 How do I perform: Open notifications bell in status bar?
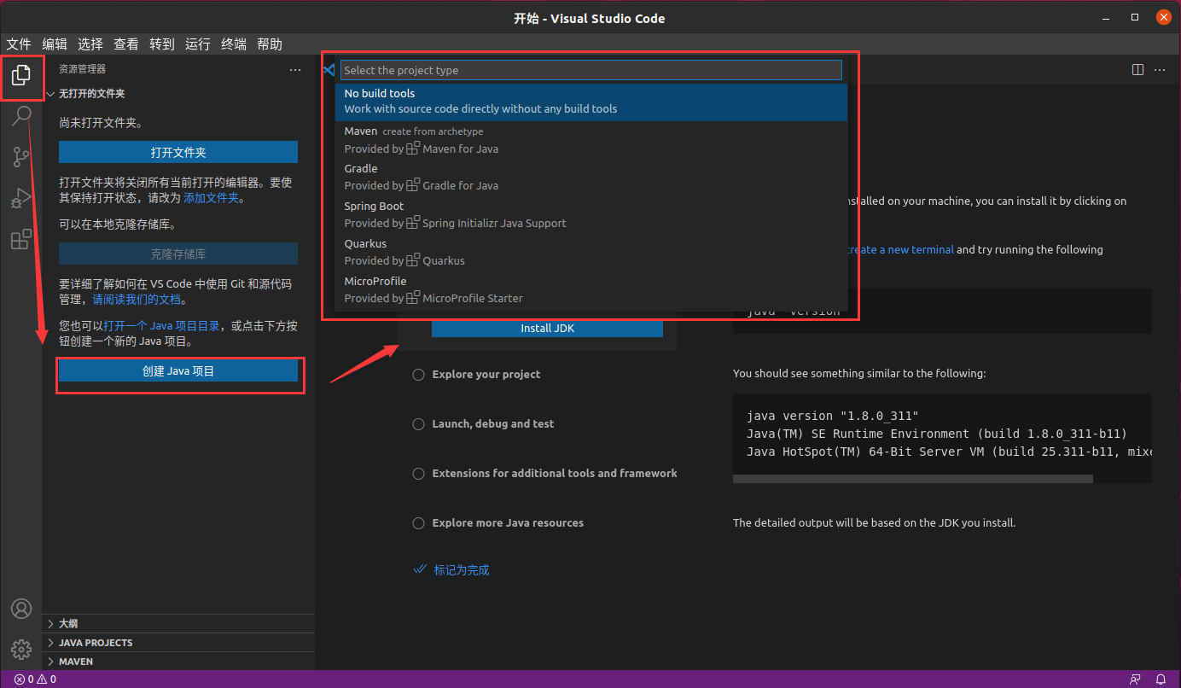(1161, 679)
